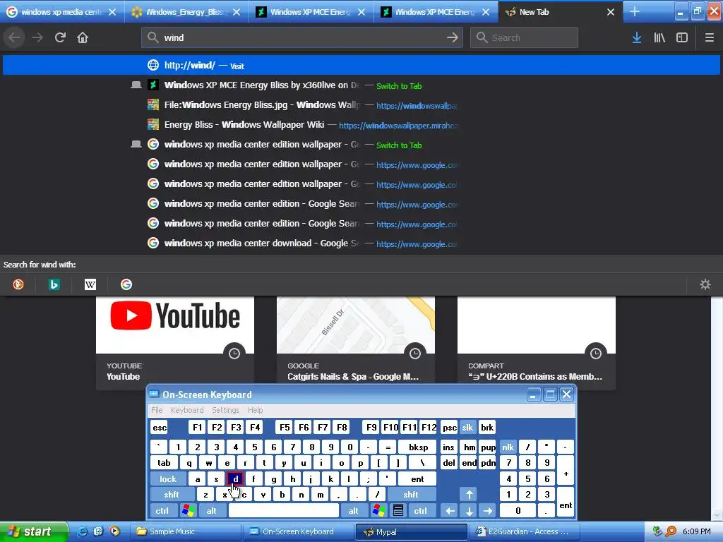Open Sample Music from the taskbar

click(x=186, y=531)
